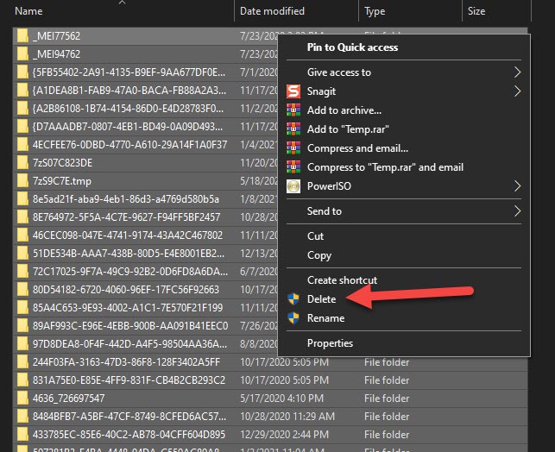The image size is (555, 452).
Task: Sort files by the Name column header
Action: (x=29, y=11)
